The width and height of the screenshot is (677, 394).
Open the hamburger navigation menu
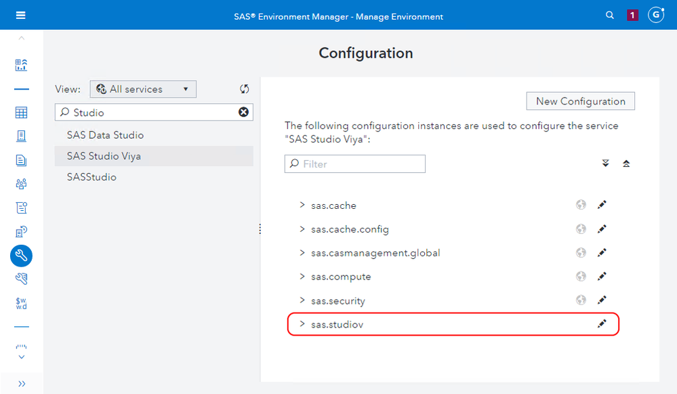click(20, 15)
